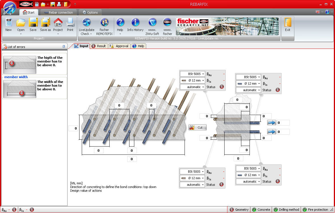Image resolution: width=335 pixels, height=213 pixels.
Task: Click the Print ribbon button
Action: coord(70,25)
